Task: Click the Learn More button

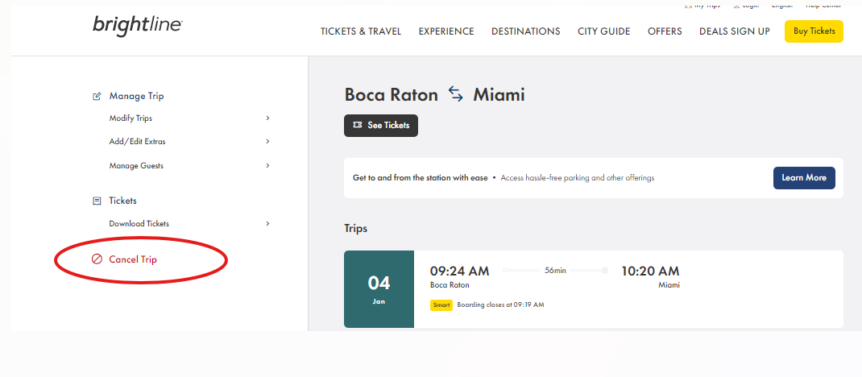Action: [x=804, y=178]
